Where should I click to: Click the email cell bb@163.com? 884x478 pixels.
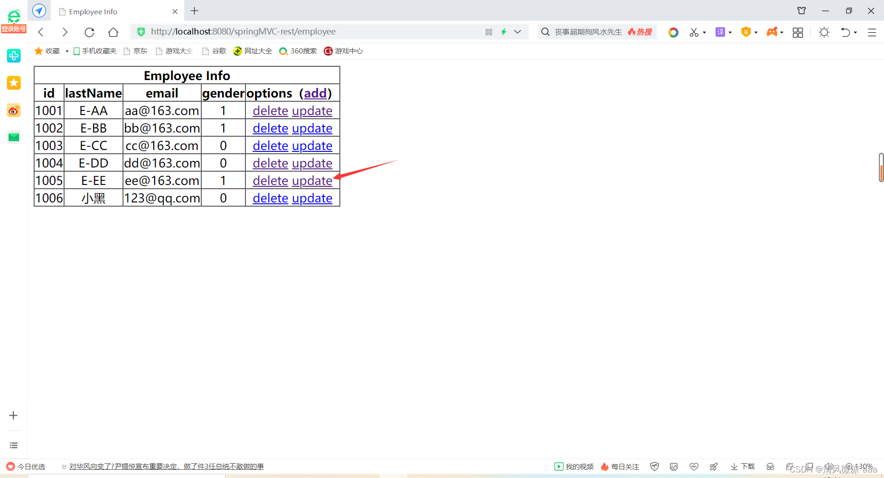coord(162,128)
